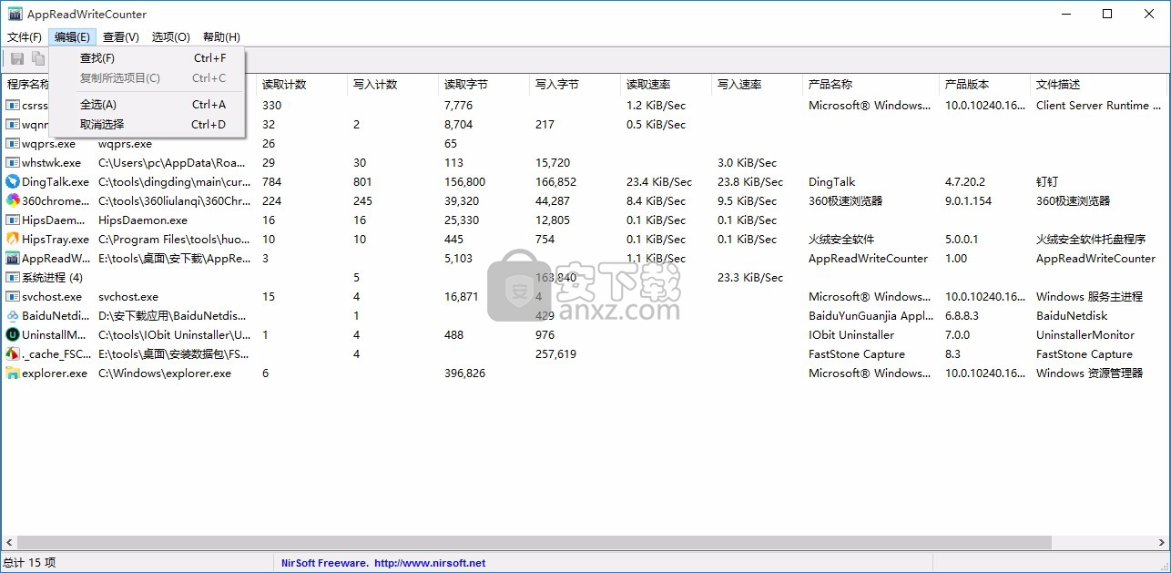Choose the greyed 复制所选项目(C) entry
1171x573 pixels.
coord(147,78)
